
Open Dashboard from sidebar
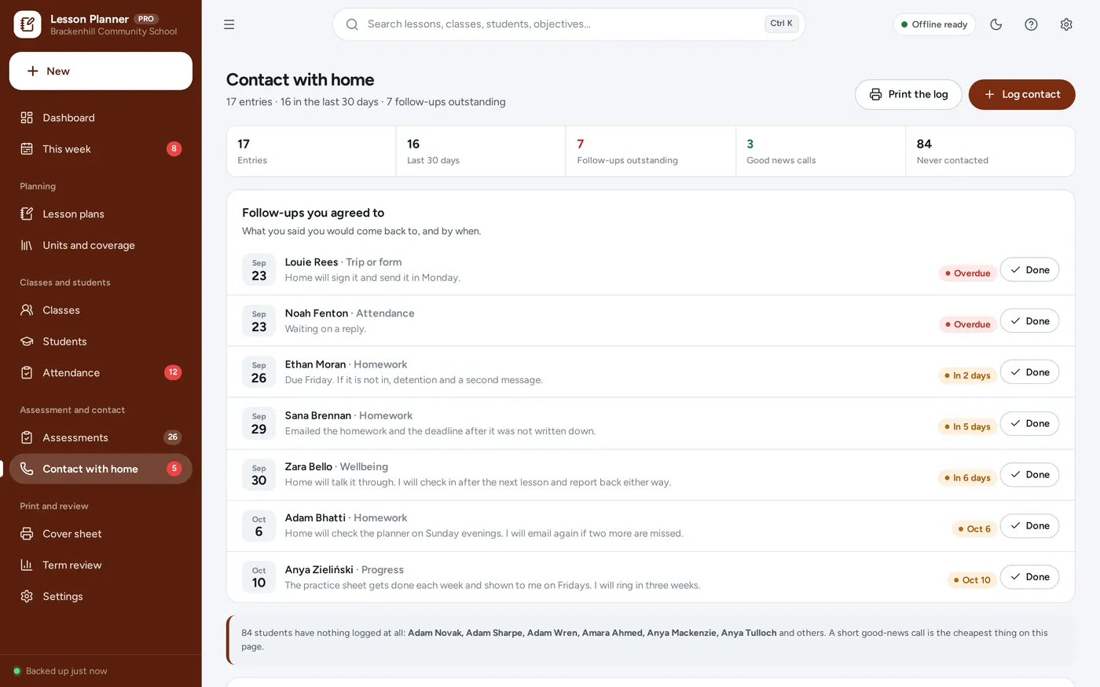[101, 118]
